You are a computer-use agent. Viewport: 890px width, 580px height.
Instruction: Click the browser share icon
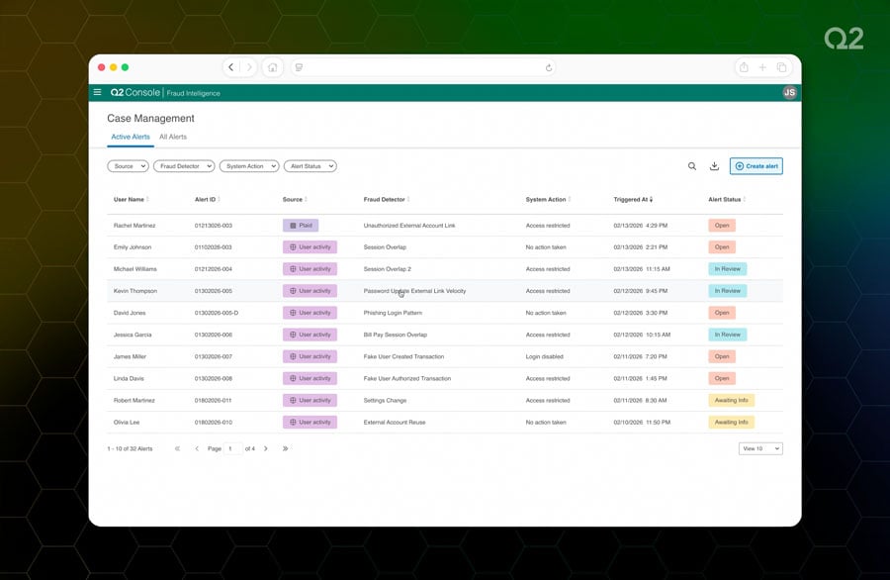coord(744,67)
